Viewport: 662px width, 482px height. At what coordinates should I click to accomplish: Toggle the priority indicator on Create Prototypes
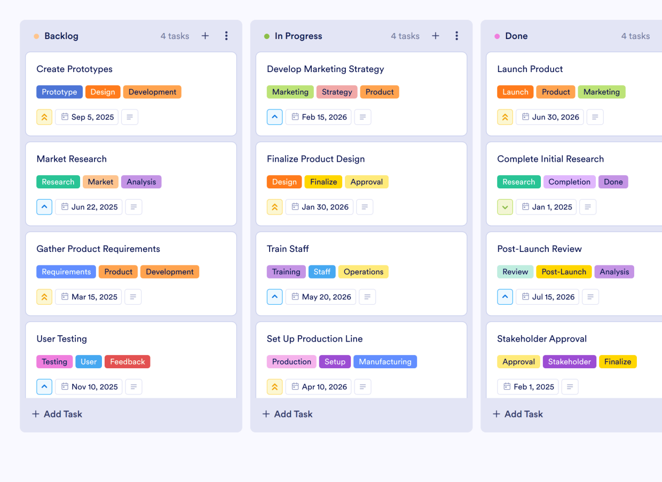pos(44,117)
